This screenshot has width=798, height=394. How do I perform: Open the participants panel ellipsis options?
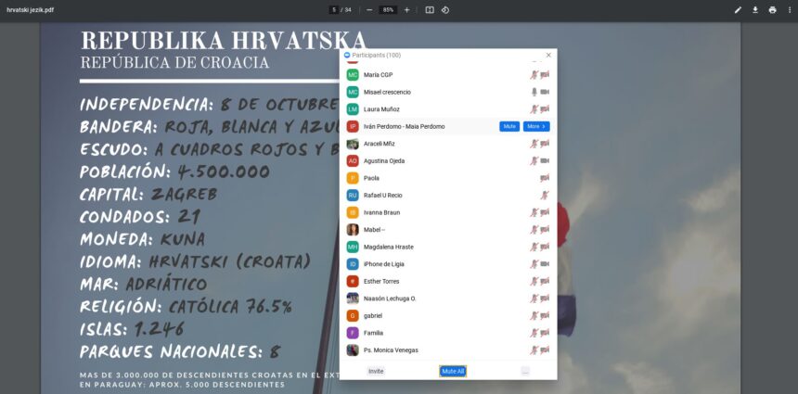tap(525, 371)
